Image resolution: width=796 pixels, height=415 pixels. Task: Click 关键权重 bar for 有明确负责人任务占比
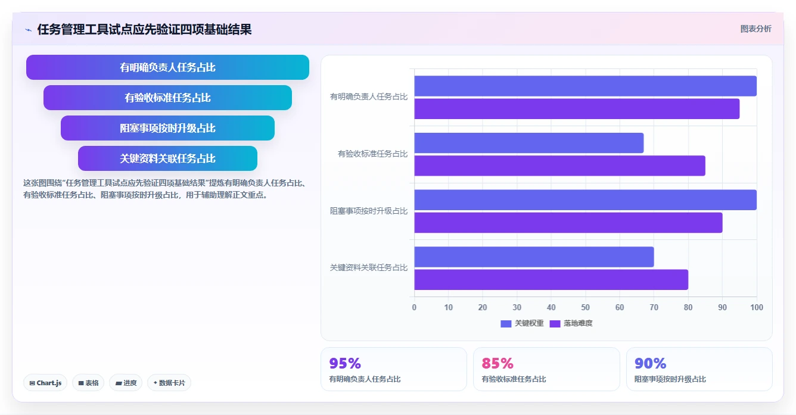[x=586, y=86]
